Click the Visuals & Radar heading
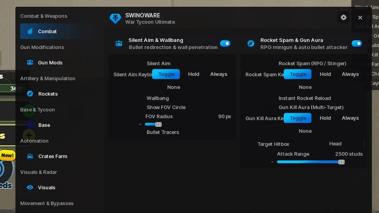The height and width of the screenshot is (213, 379). pos(38,172)
